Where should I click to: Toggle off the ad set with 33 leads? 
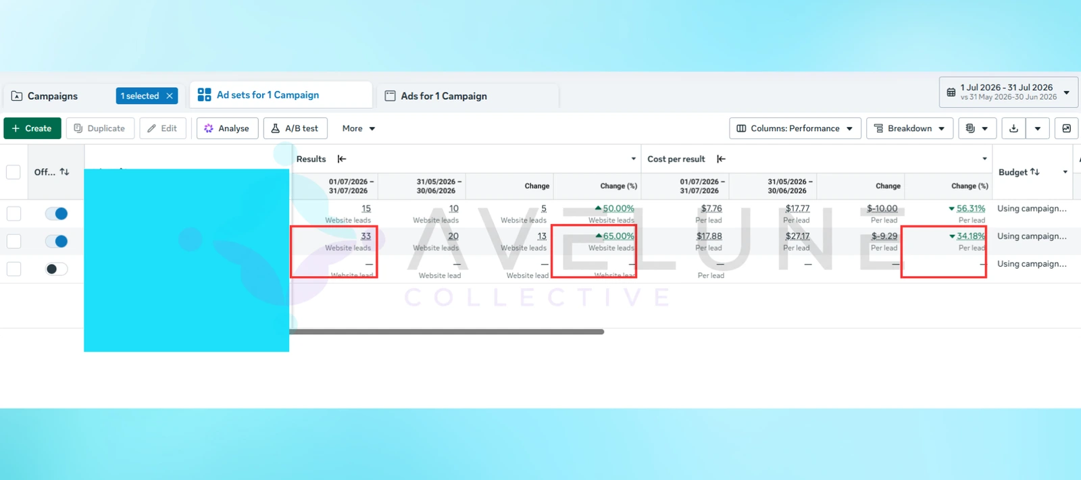(x=56, y=242)
